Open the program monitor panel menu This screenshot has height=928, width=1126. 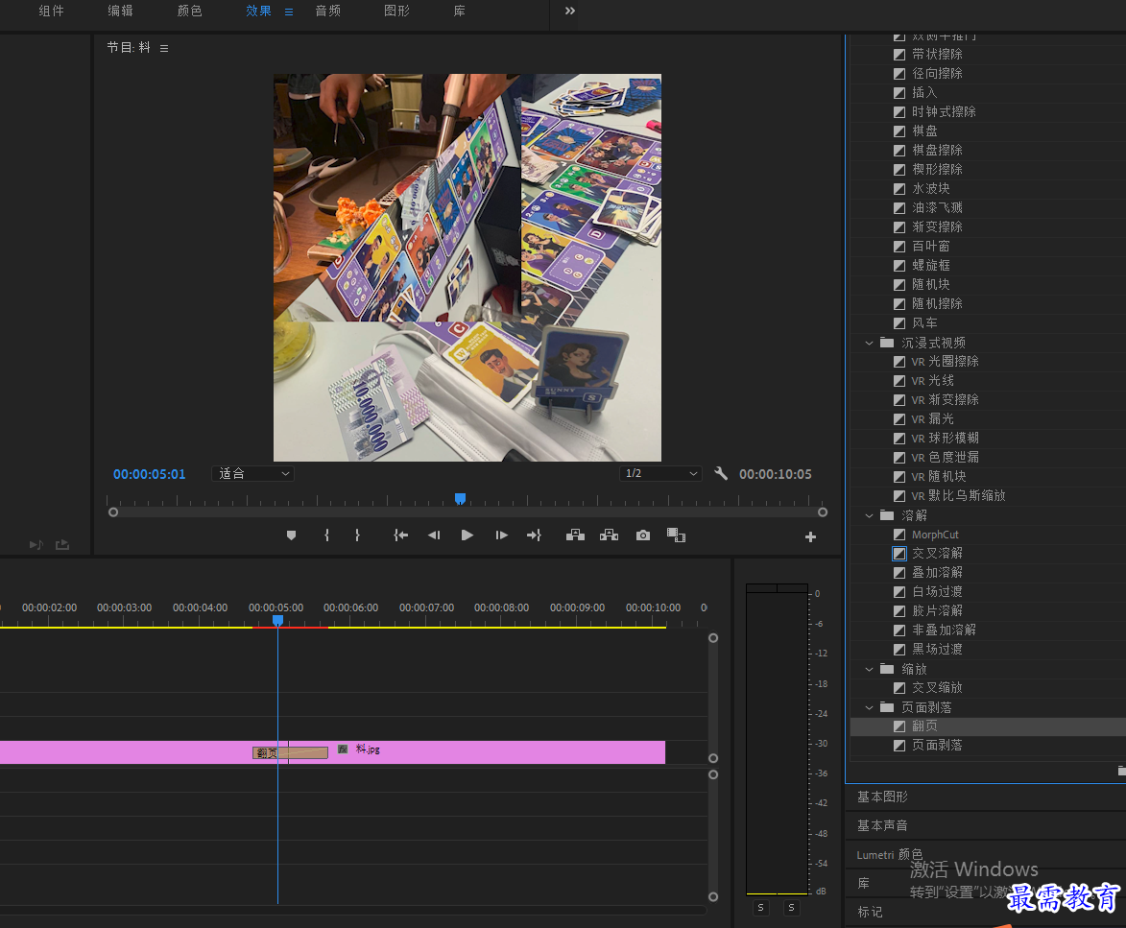[164, 48]
